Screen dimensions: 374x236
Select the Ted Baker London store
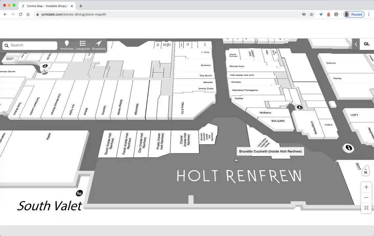coord(35,106)
